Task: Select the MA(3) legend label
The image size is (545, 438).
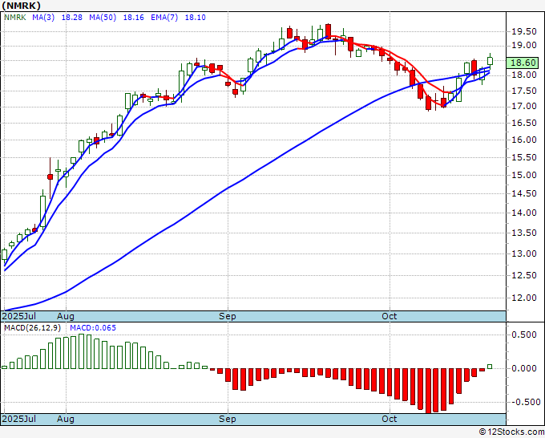Action: 43,17
